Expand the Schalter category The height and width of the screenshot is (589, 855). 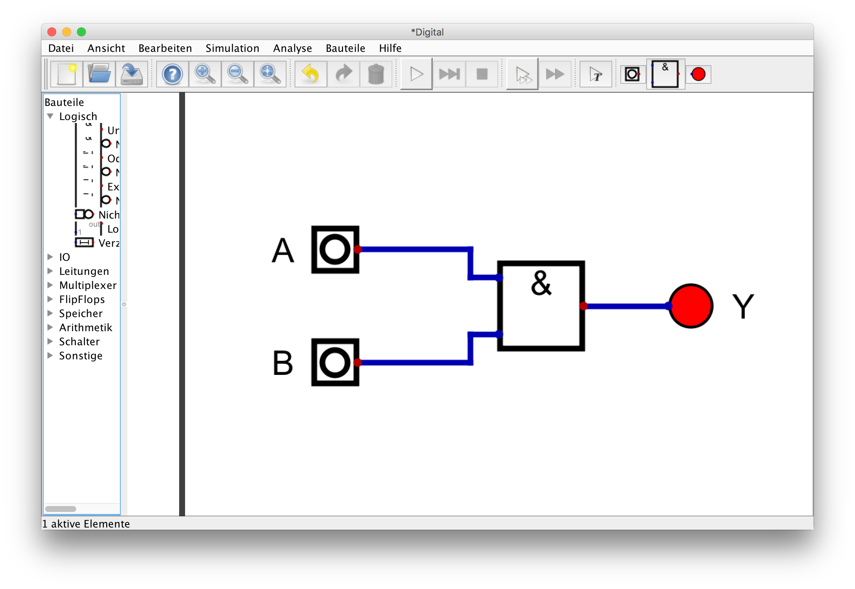pyautogui.click(x=50, y=341)
